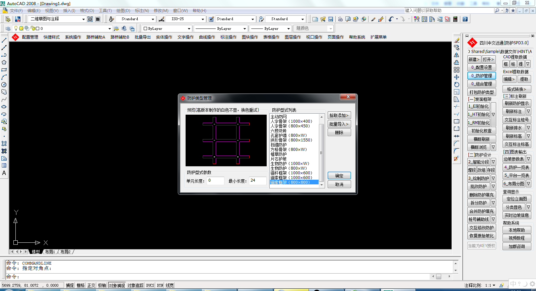Screen dimensions: 536x291
Task: Open the 随颜色 plot style dropdown
Action: 313,28
